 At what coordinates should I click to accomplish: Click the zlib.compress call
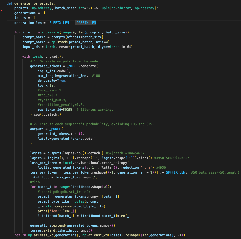75,206
